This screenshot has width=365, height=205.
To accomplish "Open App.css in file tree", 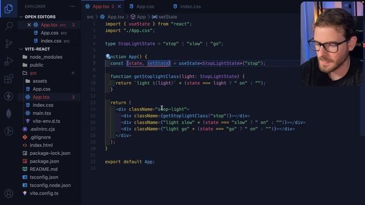I will (x=41, y=89).
